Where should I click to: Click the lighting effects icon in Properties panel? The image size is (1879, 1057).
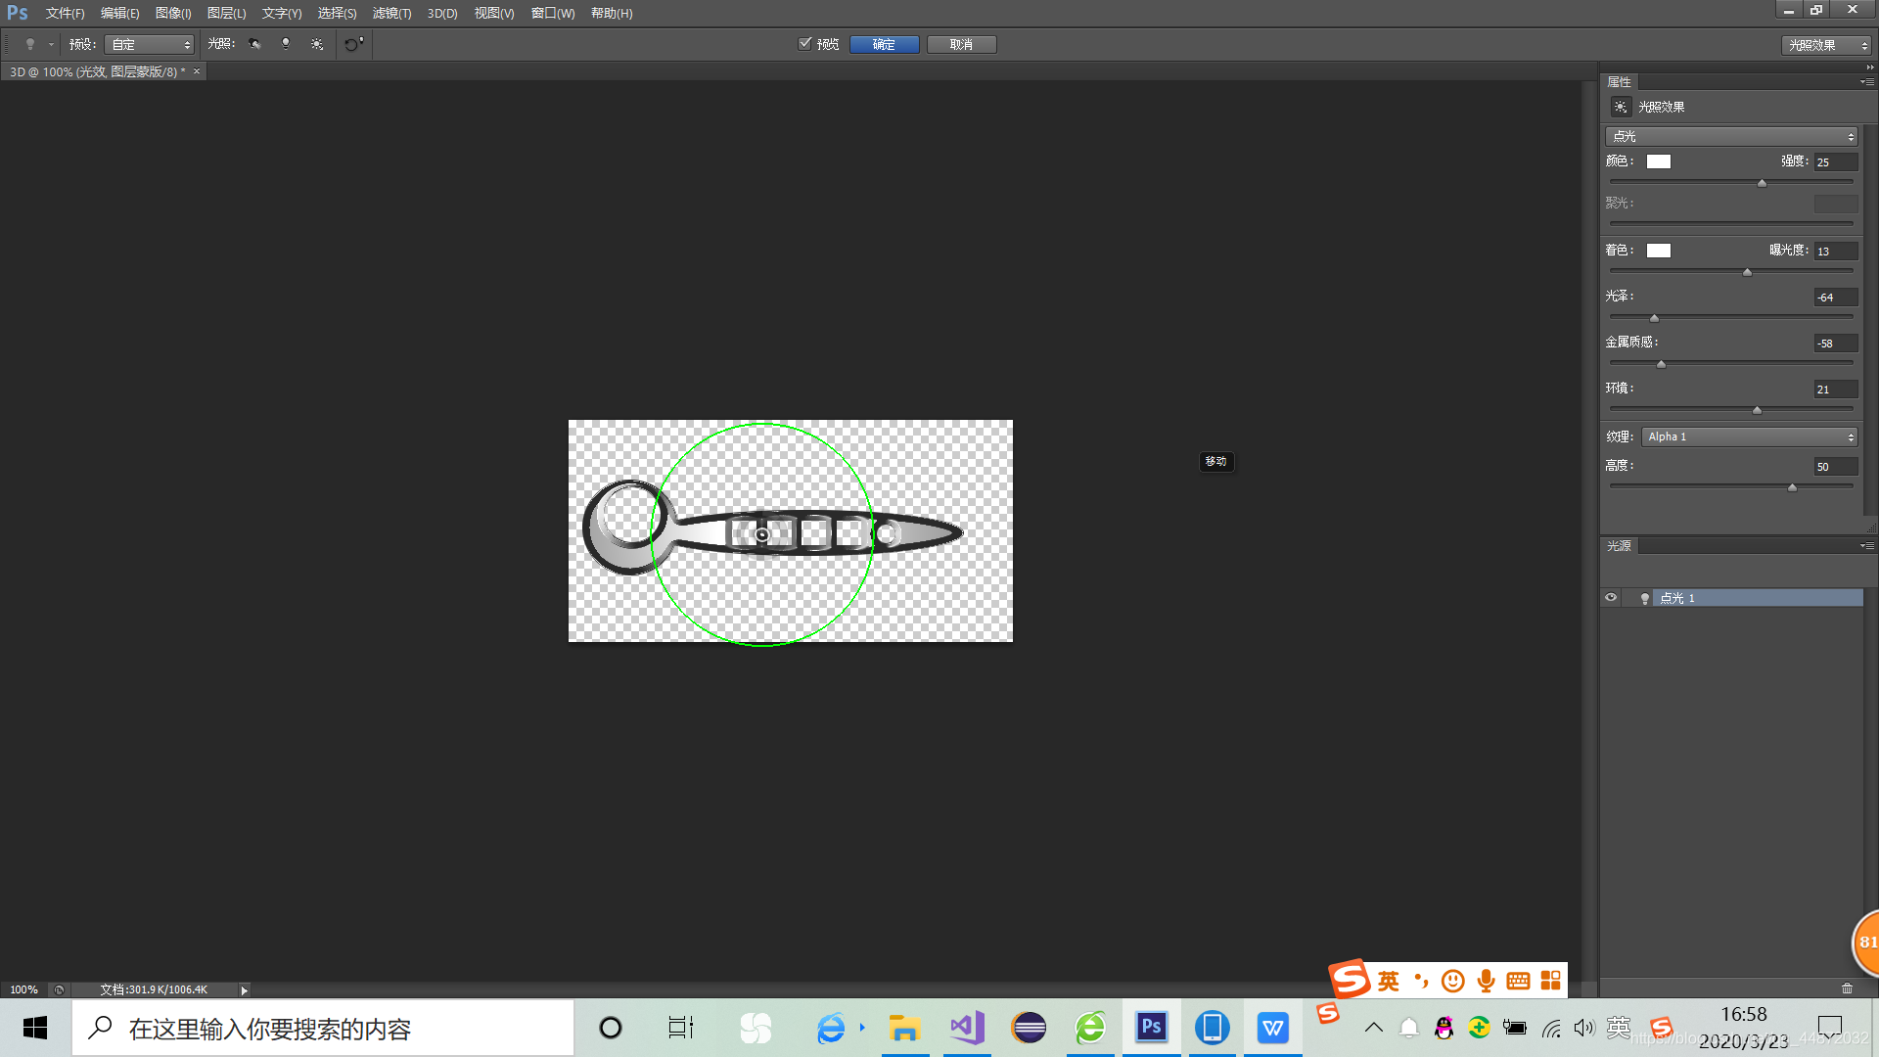[1621, 107]
